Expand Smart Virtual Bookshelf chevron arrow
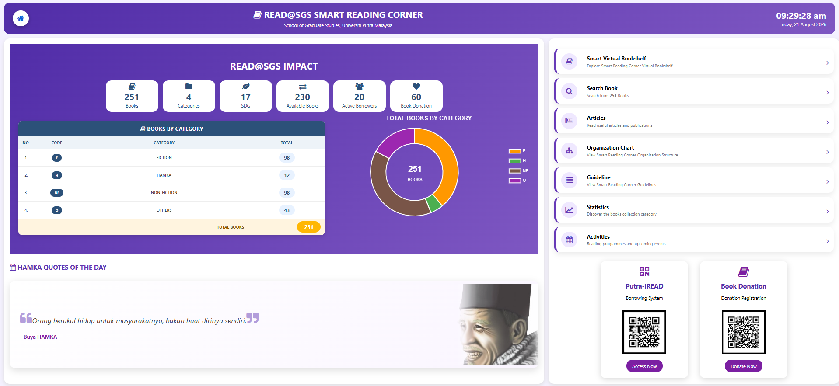This screenshot has height=386, width=839. (x=827, y=63)
